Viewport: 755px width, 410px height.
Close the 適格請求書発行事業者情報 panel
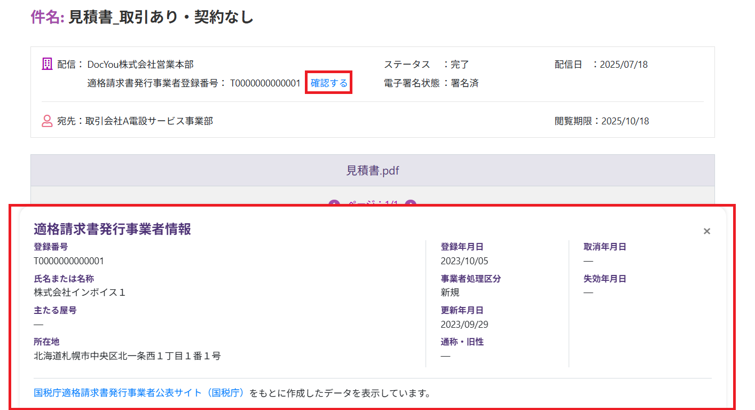(706, 231)
